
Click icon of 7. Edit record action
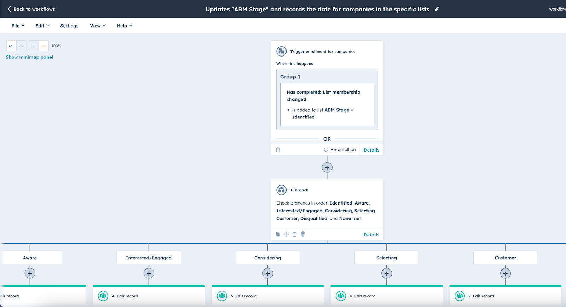(x=460, y=296)
